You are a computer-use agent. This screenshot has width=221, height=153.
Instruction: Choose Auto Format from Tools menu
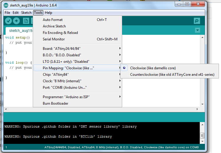coord(78,20)
